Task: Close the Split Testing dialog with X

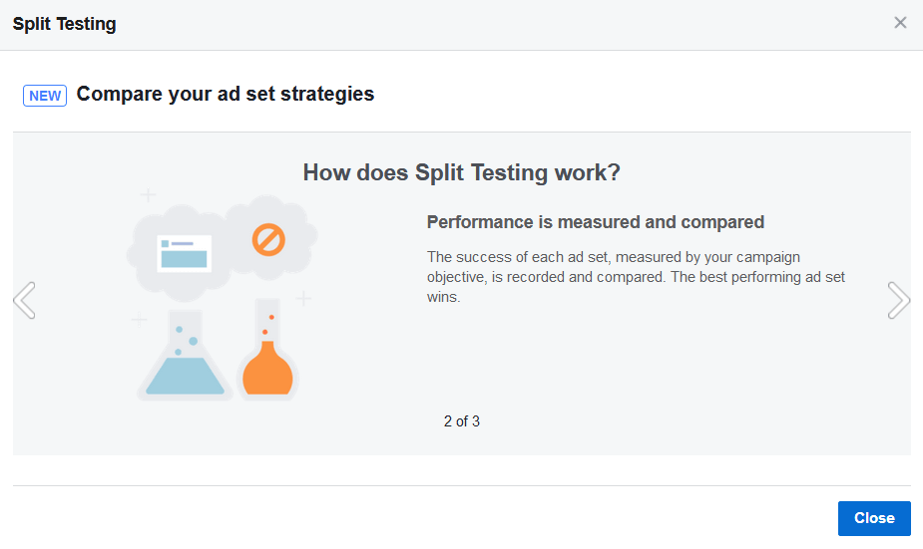Action: pos(900,23)
